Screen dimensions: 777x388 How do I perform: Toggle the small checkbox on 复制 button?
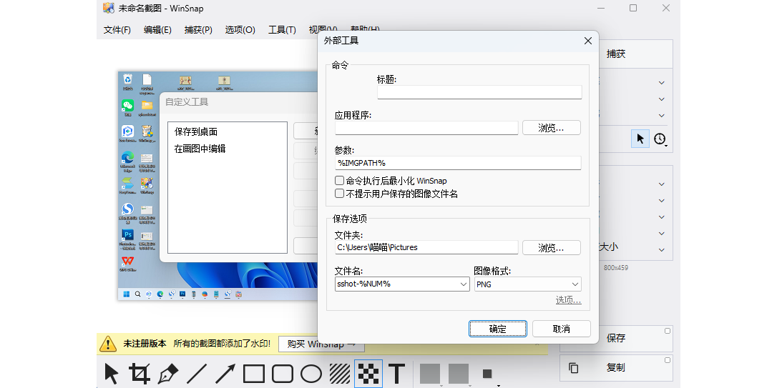[x=668, y=360]
